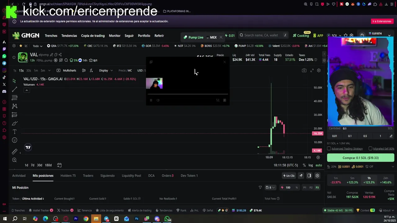Filter positions with funnel icon

[260, 187]
